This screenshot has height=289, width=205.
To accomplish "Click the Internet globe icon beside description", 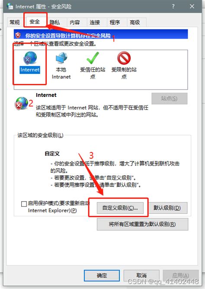I will (21, 103).
